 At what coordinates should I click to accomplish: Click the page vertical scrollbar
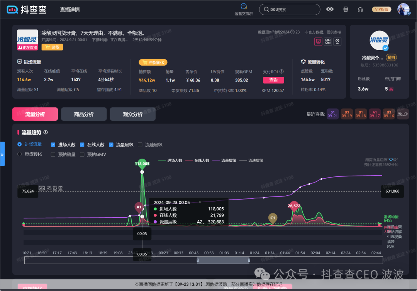[x=416, y=51]
